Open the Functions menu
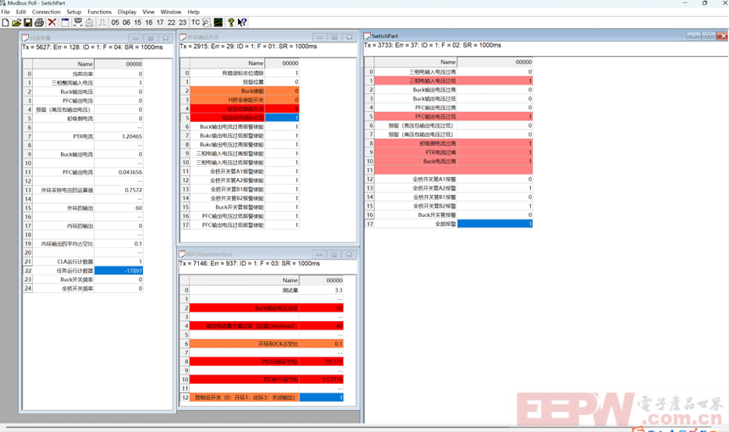 point(100,12)
